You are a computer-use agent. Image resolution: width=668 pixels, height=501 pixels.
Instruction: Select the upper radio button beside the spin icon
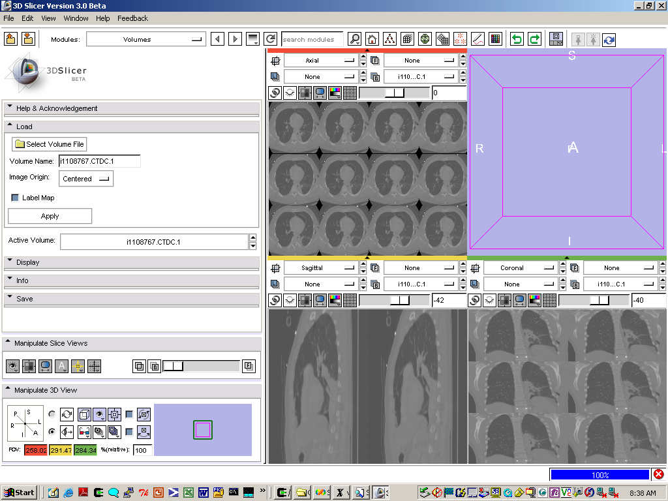pos(52,414)
